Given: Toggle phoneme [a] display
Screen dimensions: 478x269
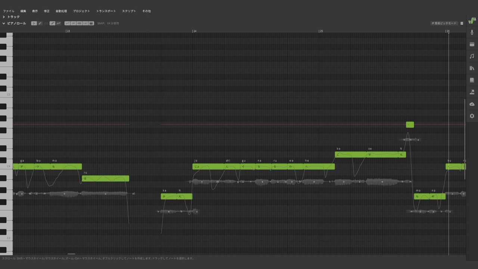Looking at the screenshot, I should [x=85, y=23].
